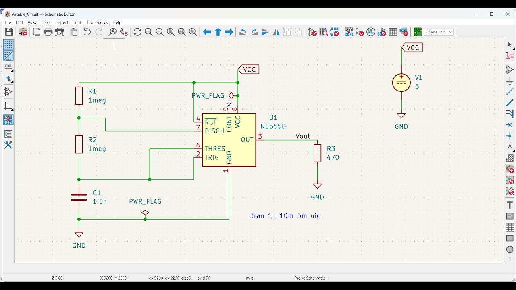The width and height of the screenshot is (516, 290).
Task: Select the NE555D symbol U1
Action: coord(229,140)
